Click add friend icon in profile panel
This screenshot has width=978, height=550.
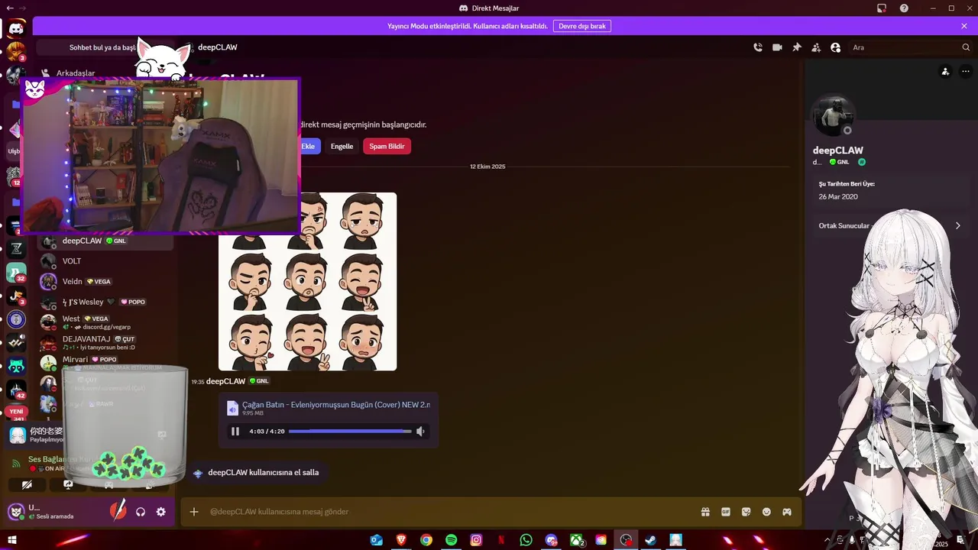[946, 72]
